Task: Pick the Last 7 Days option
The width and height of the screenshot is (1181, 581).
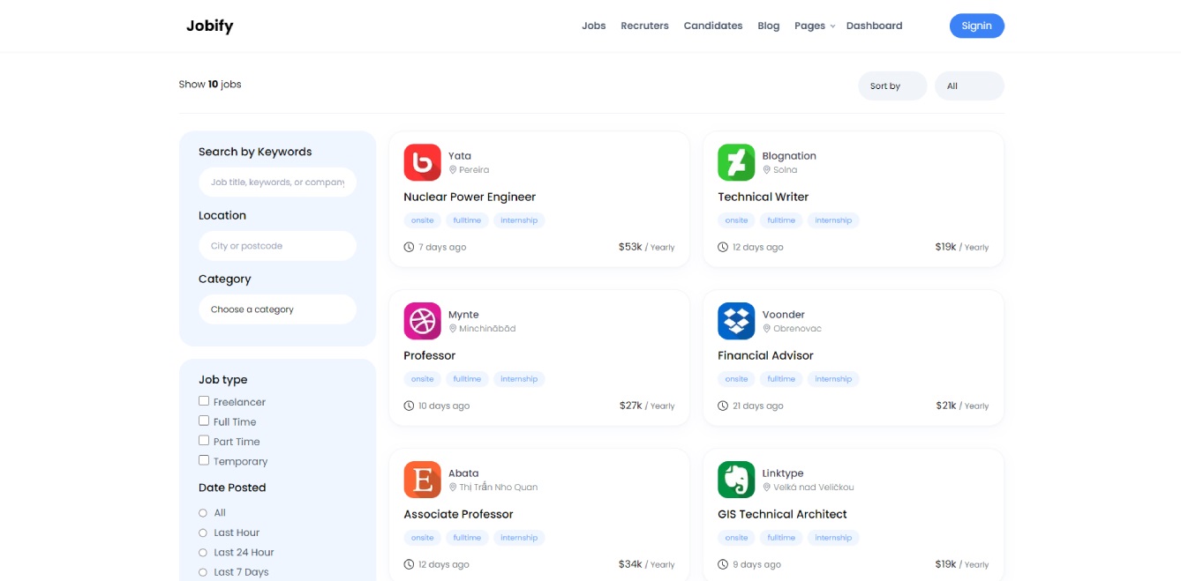Action: (203, 572)
